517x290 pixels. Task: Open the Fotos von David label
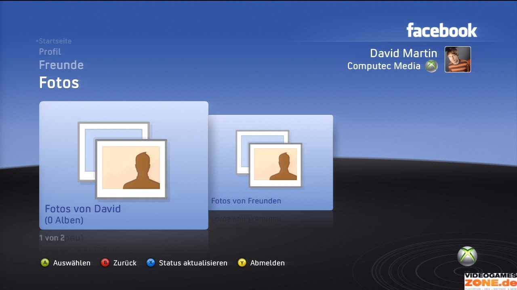click(83, 209)
